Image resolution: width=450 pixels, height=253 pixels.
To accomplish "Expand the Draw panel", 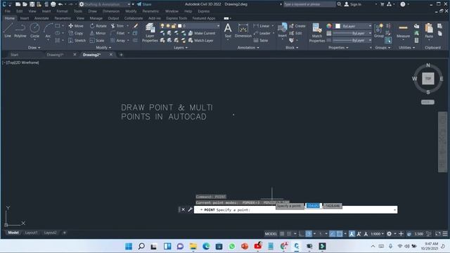I will 34,48.
